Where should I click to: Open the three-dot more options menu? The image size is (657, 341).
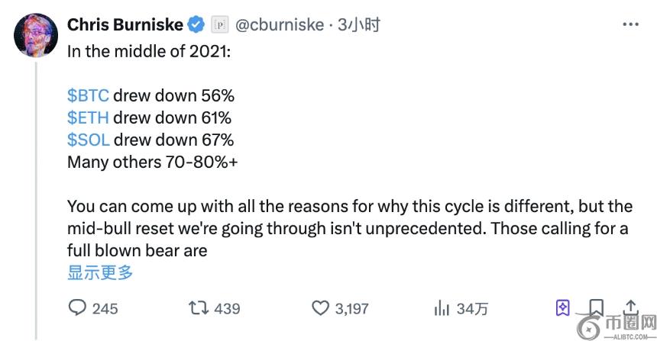point(630,24)
